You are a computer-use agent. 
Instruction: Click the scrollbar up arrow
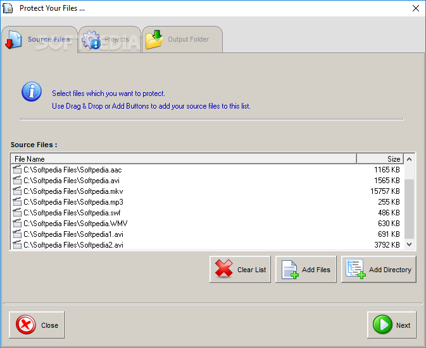409,159
